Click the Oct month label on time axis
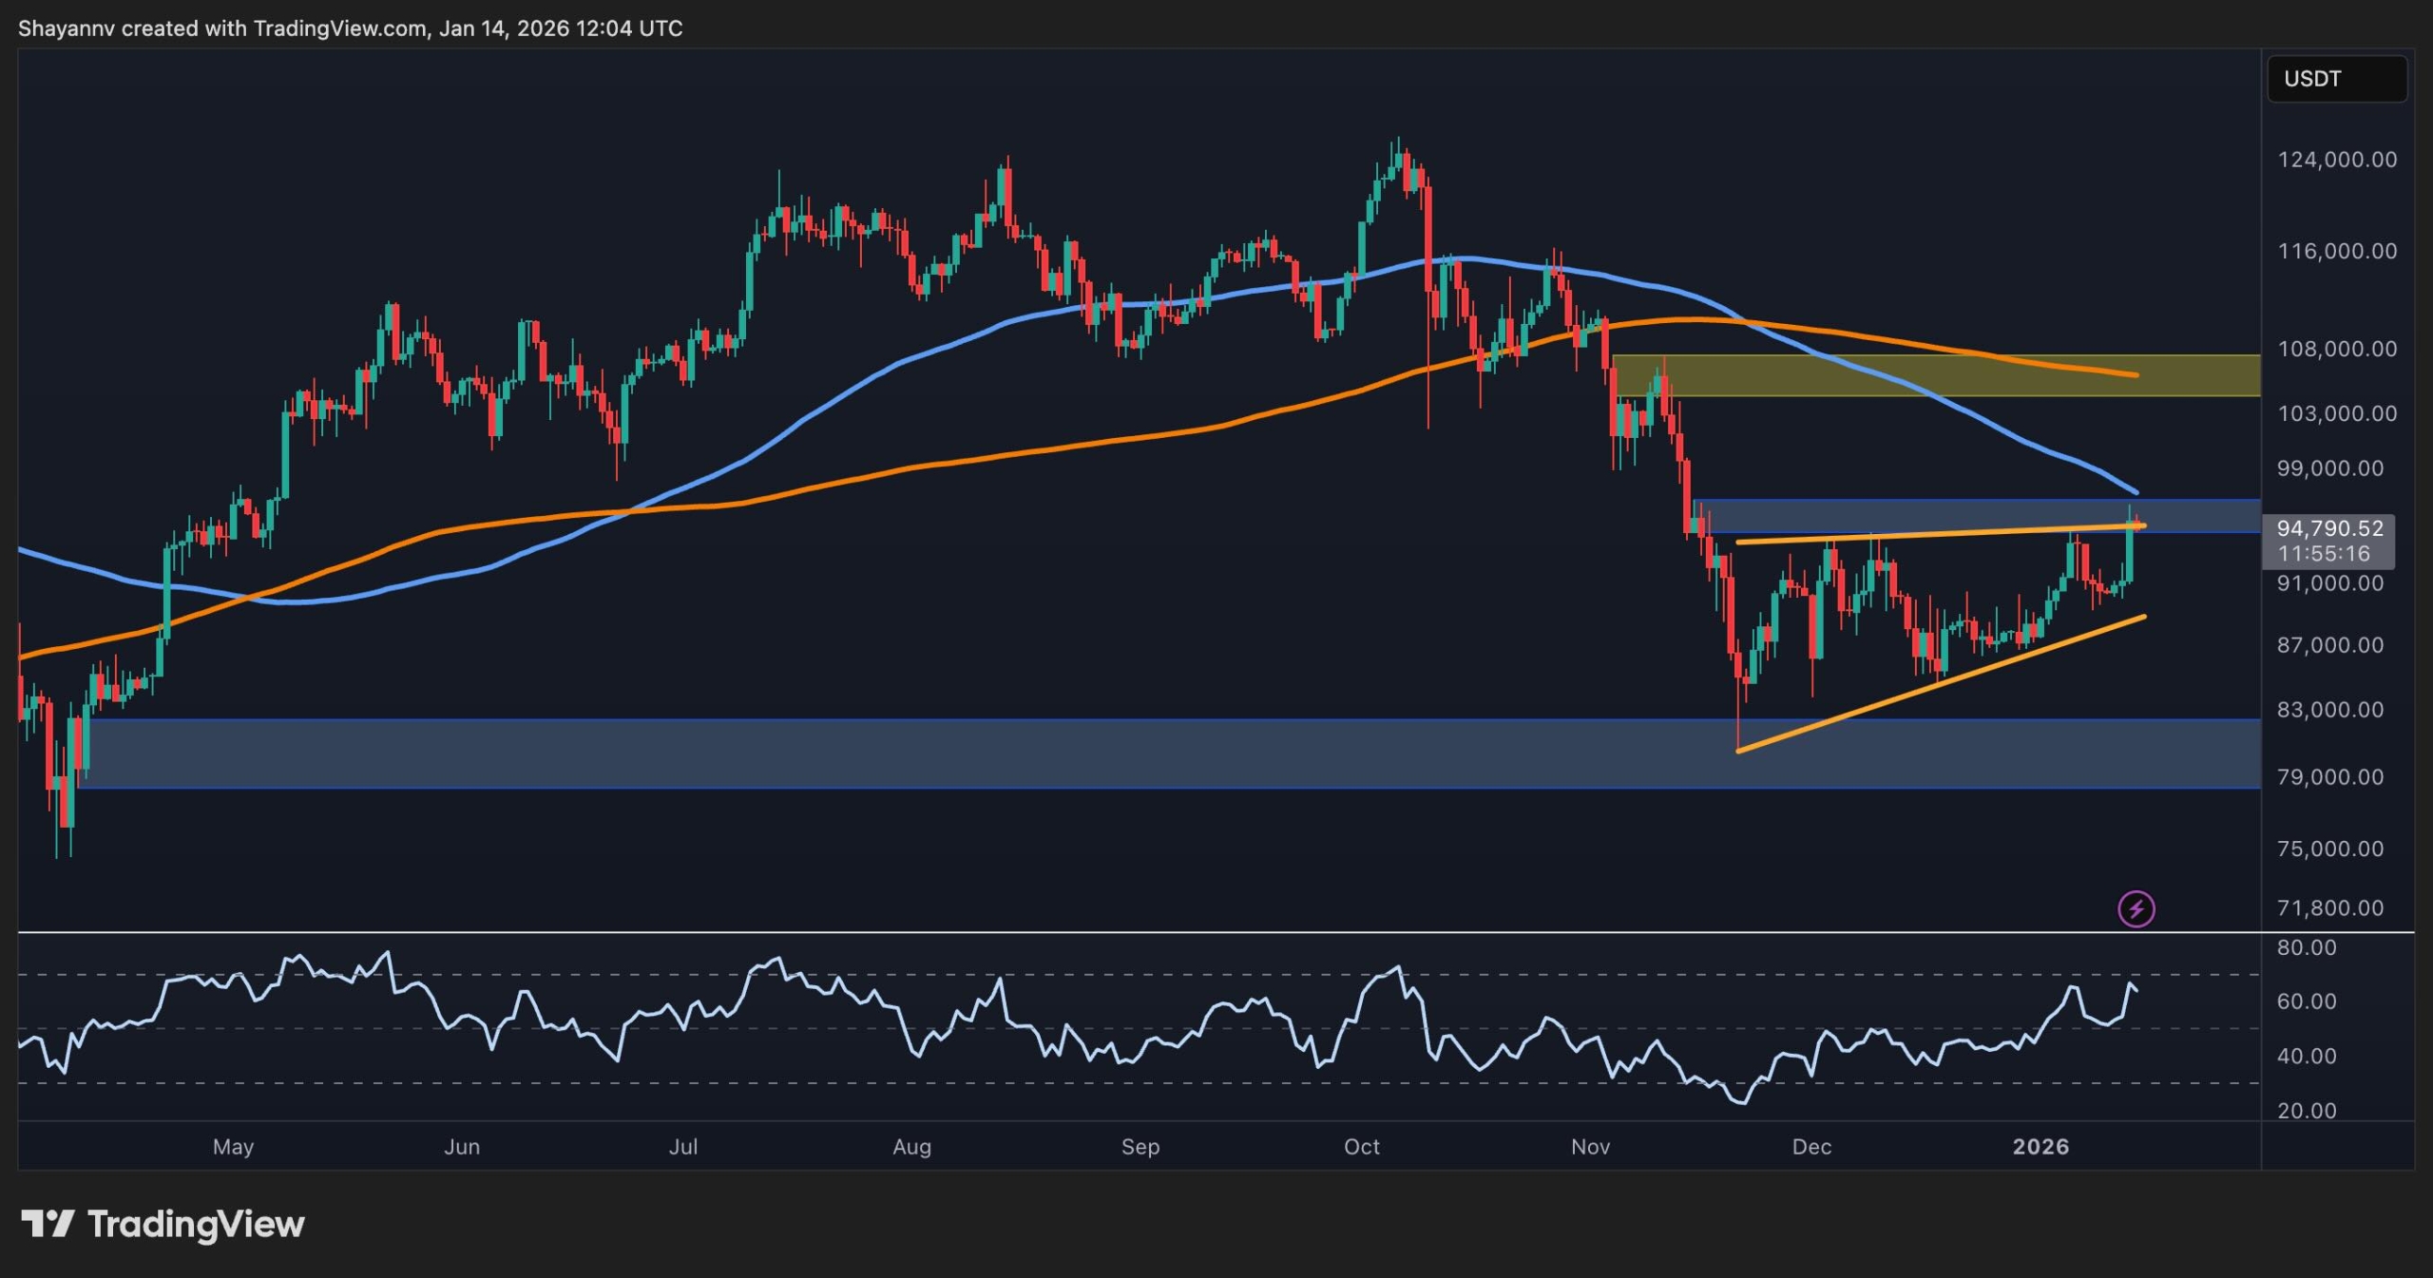 coord(1363,1147)
